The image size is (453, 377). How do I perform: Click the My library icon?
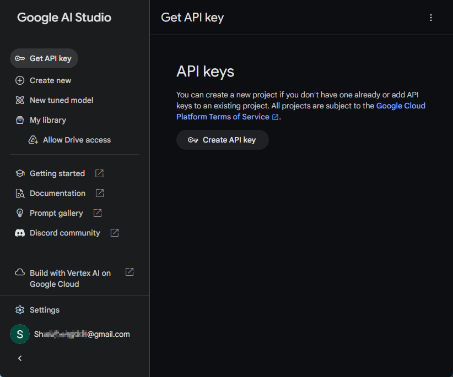(19, 120)
